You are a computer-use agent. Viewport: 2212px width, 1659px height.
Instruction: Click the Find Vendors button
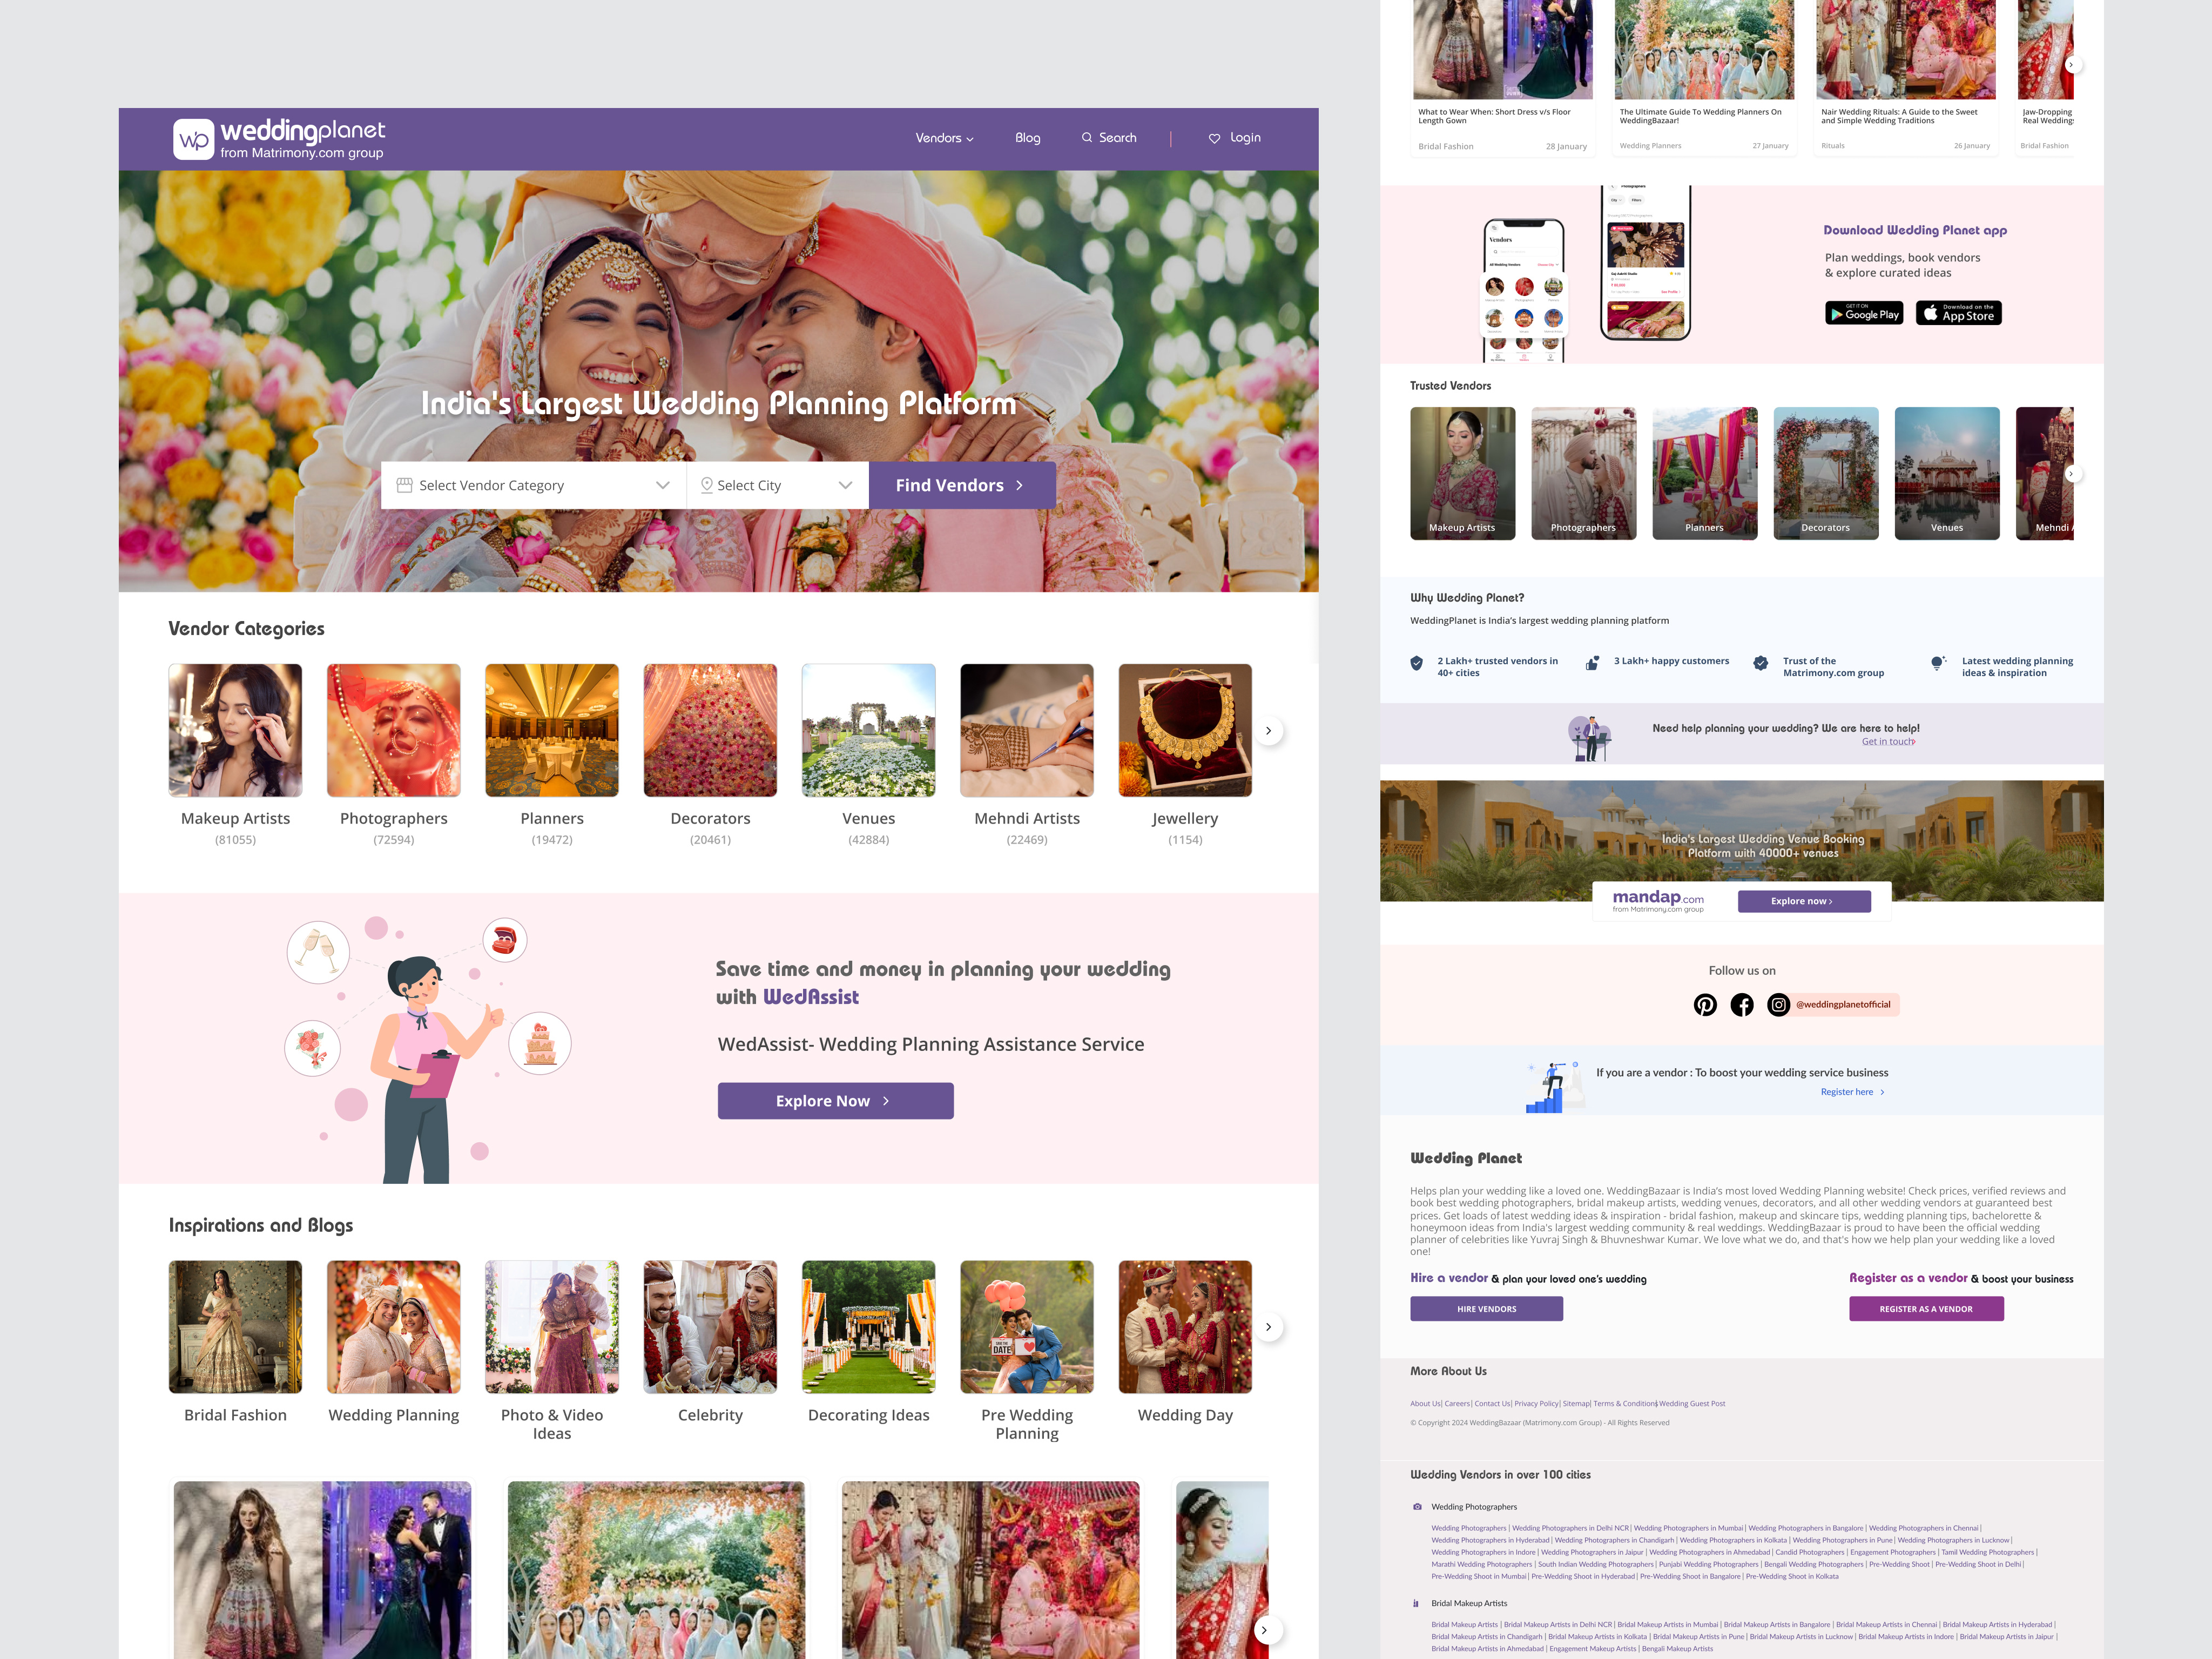[961, 485]
